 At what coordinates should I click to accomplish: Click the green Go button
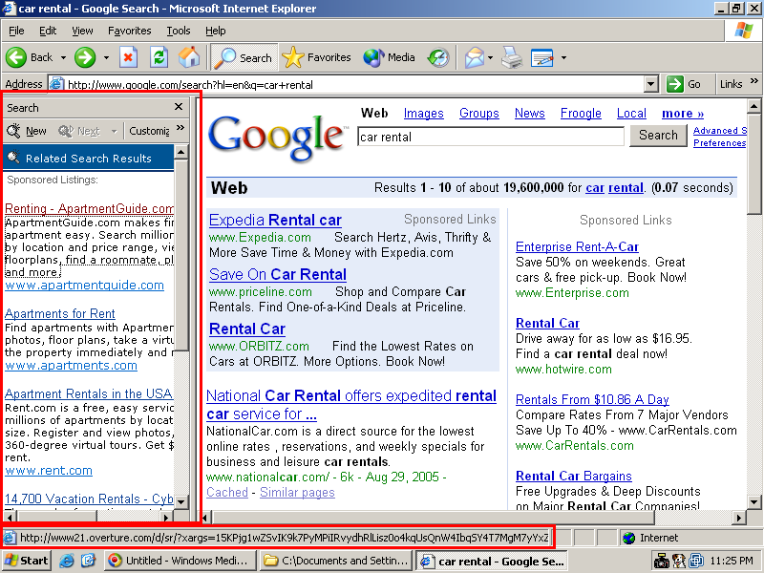coord(684,84)
